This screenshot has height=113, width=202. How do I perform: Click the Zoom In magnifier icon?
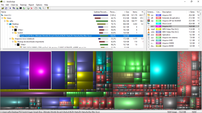point(40,8)
